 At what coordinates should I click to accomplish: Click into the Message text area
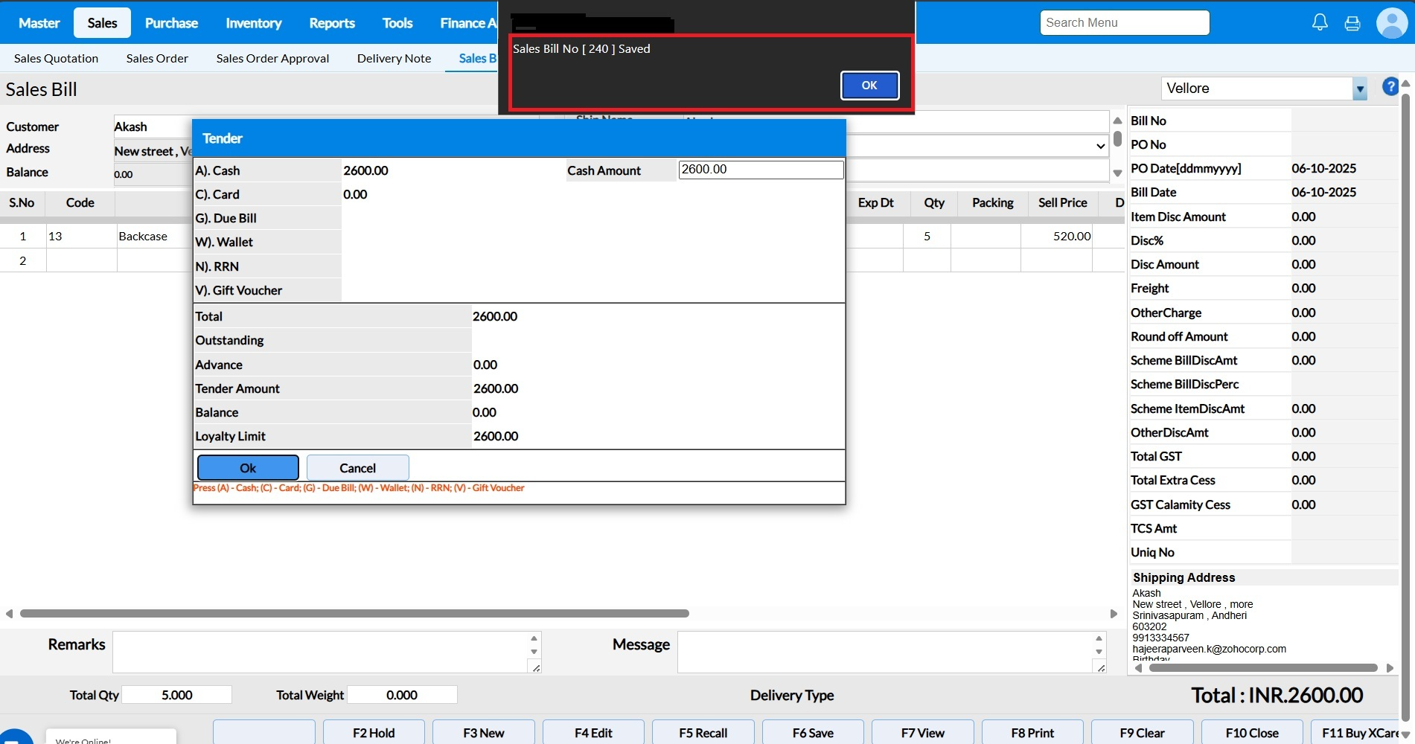pyautogui.click(x=892, y=652)
